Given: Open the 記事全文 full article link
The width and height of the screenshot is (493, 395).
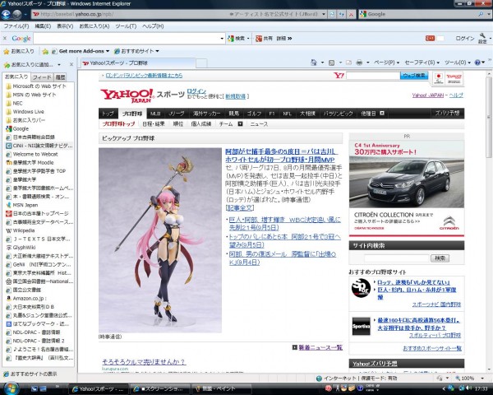Looking at the screenshot, I should pyautogui.click(x=240, y=208).
